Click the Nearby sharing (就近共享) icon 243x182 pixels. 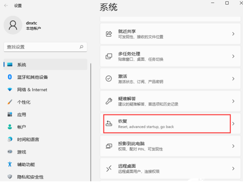pyautogui.click(x=109, y=34)
